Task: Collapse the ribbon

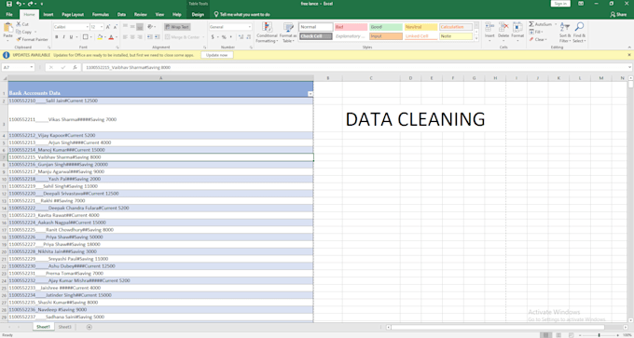Action: click(x=629, y=47)
